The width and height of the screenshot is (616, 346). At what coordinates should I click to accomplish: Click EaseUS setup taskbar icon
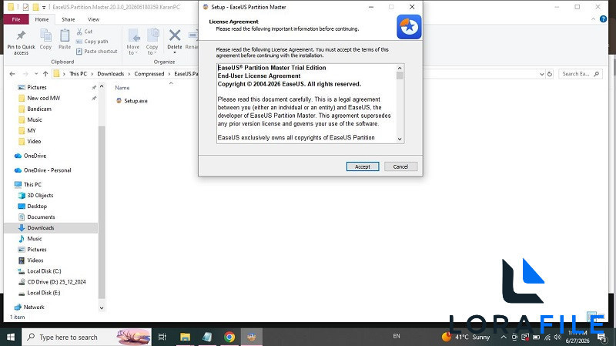coord(252,337)
